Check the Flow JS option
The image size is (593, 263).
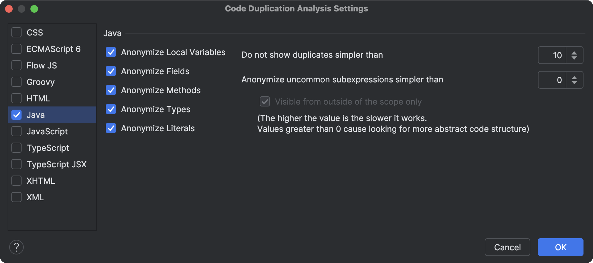coord(16,65)
